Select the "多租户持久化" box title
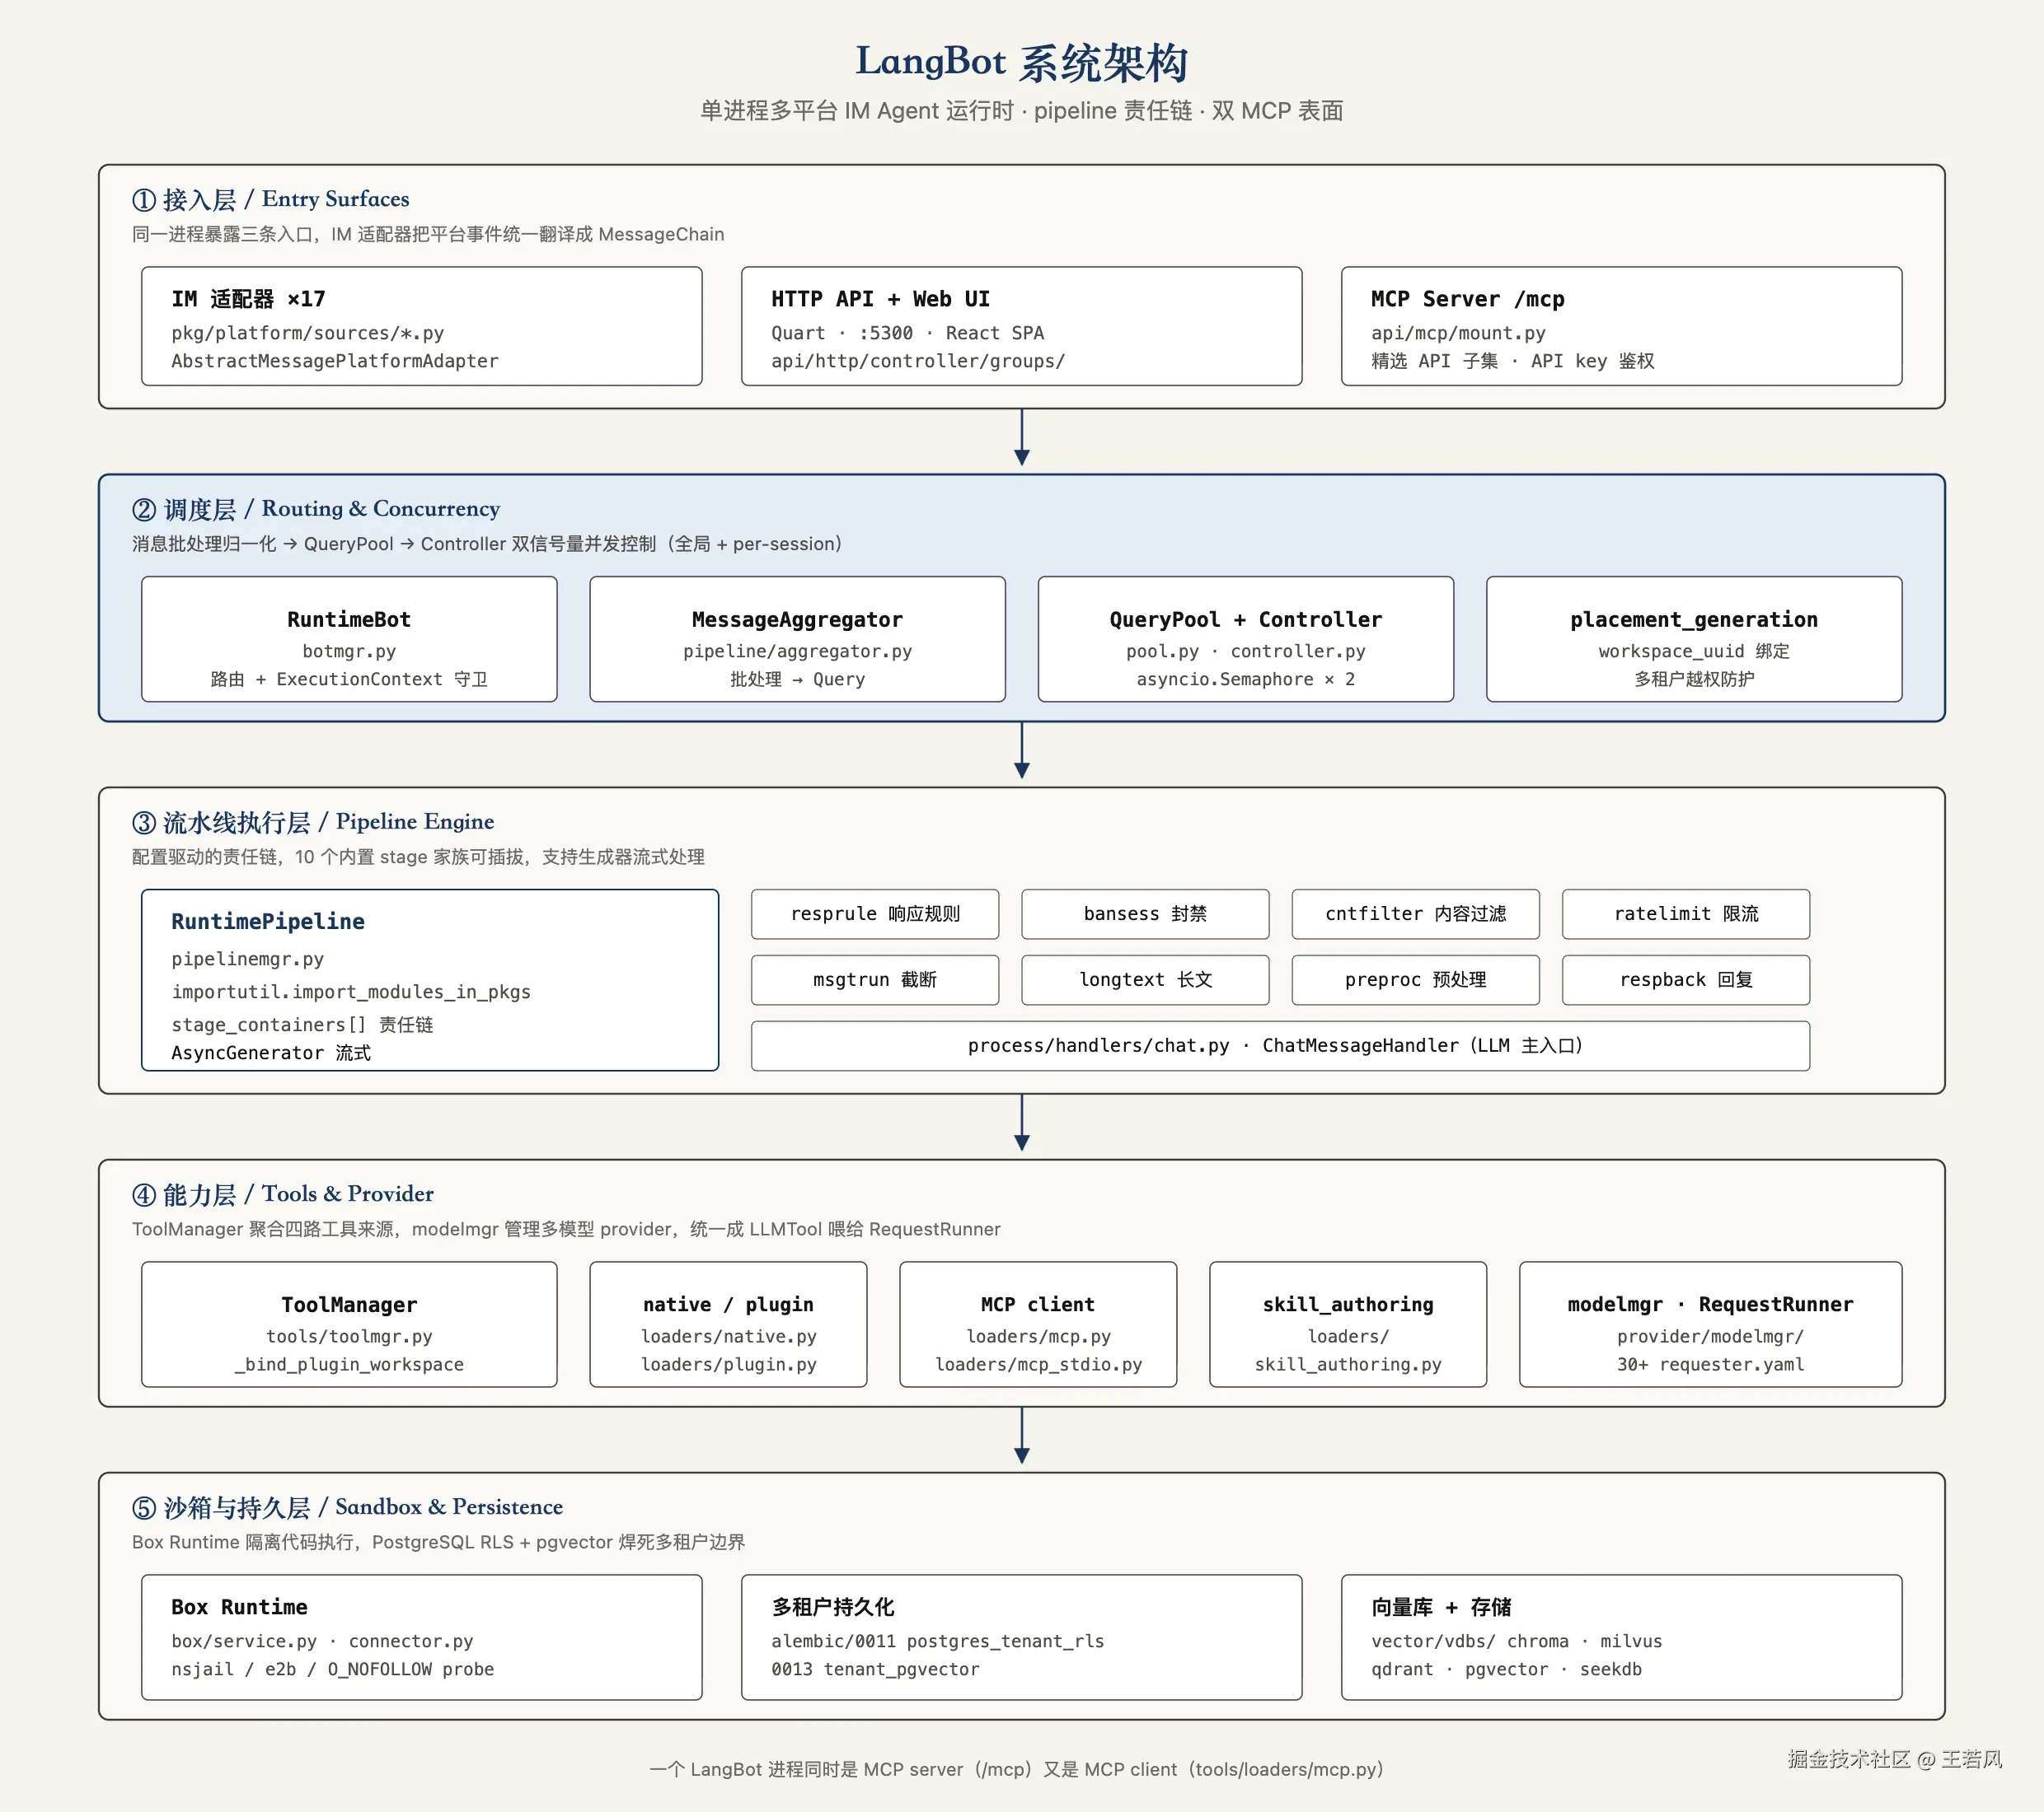 click(x=833, y=1607)
